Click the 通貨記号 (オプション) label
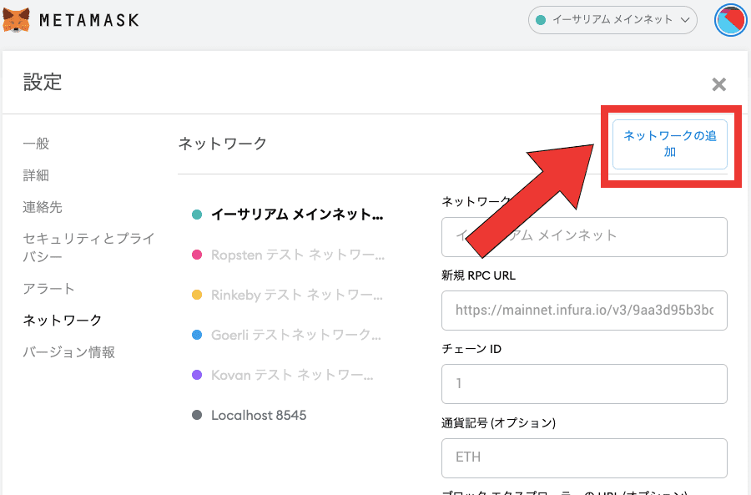The width and height of the screenshot is (751, 495). coord(499,422)
